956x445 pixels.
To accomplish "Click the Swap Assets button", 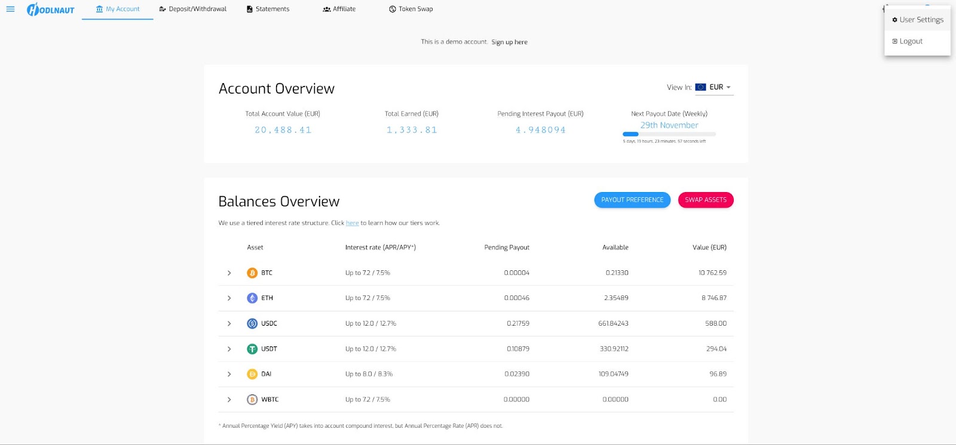I will (706, 200).
